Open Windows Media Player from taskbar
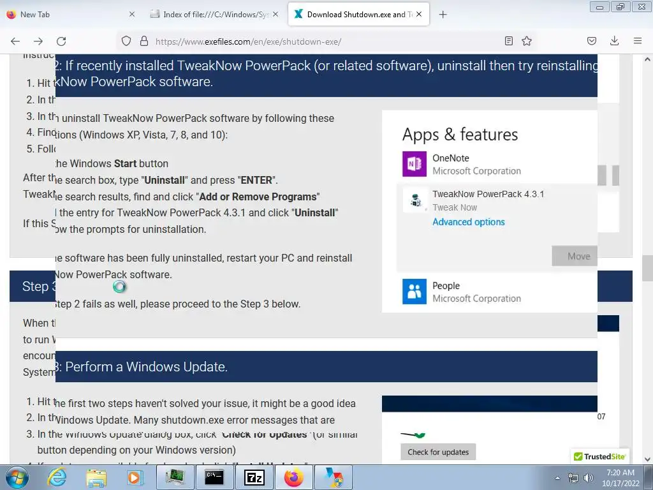Viewport: 653px width, 490px height. click(x=134, y=477)
